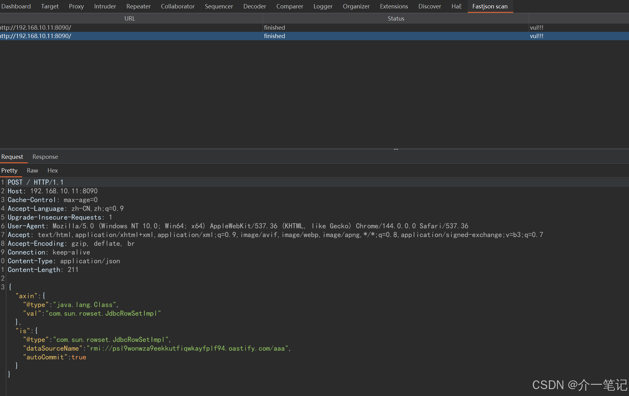
Task: Open the Extensions tab
Action: point(394,6)
